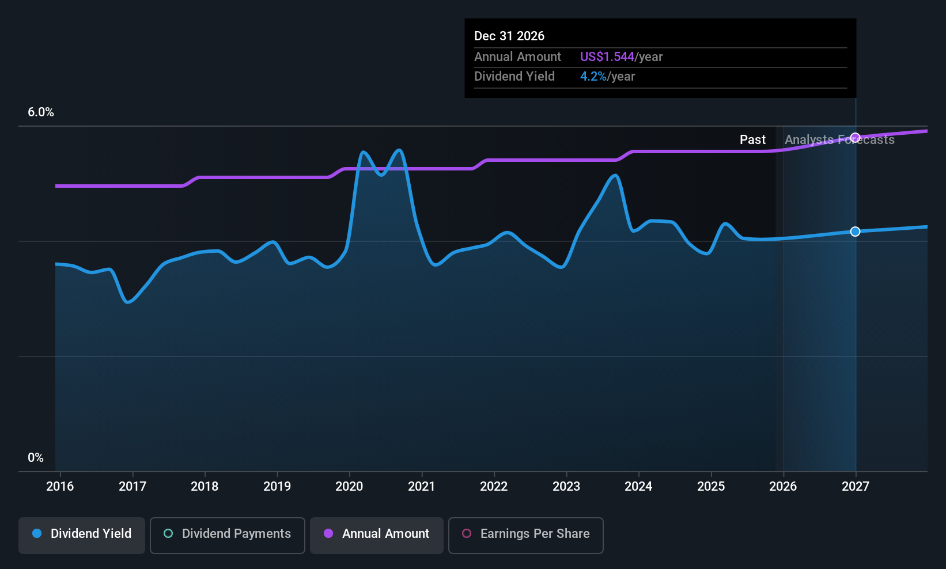
Task: Click the 2023 year axis label
Action: coord(566,487)
